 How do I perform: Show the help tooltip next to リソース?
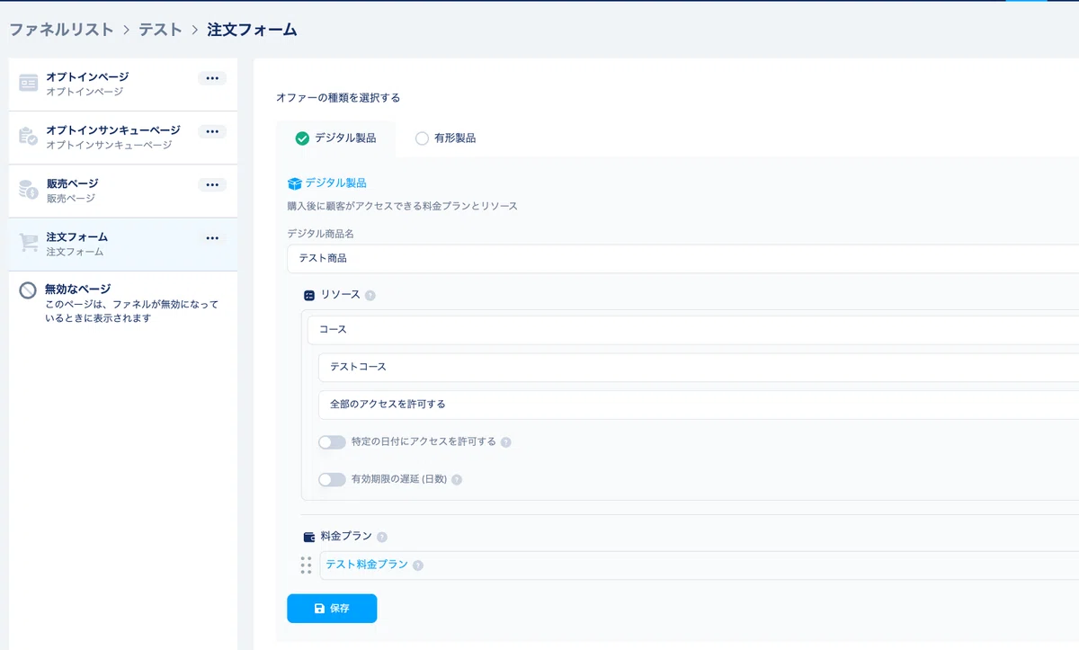pyautogui.click(x=370, y=295)
